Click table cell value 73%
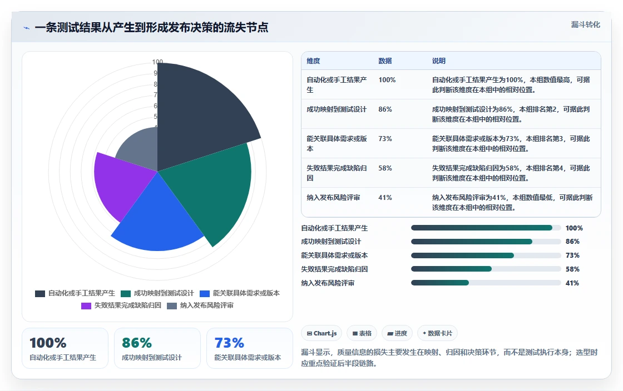 click(385, 139)
